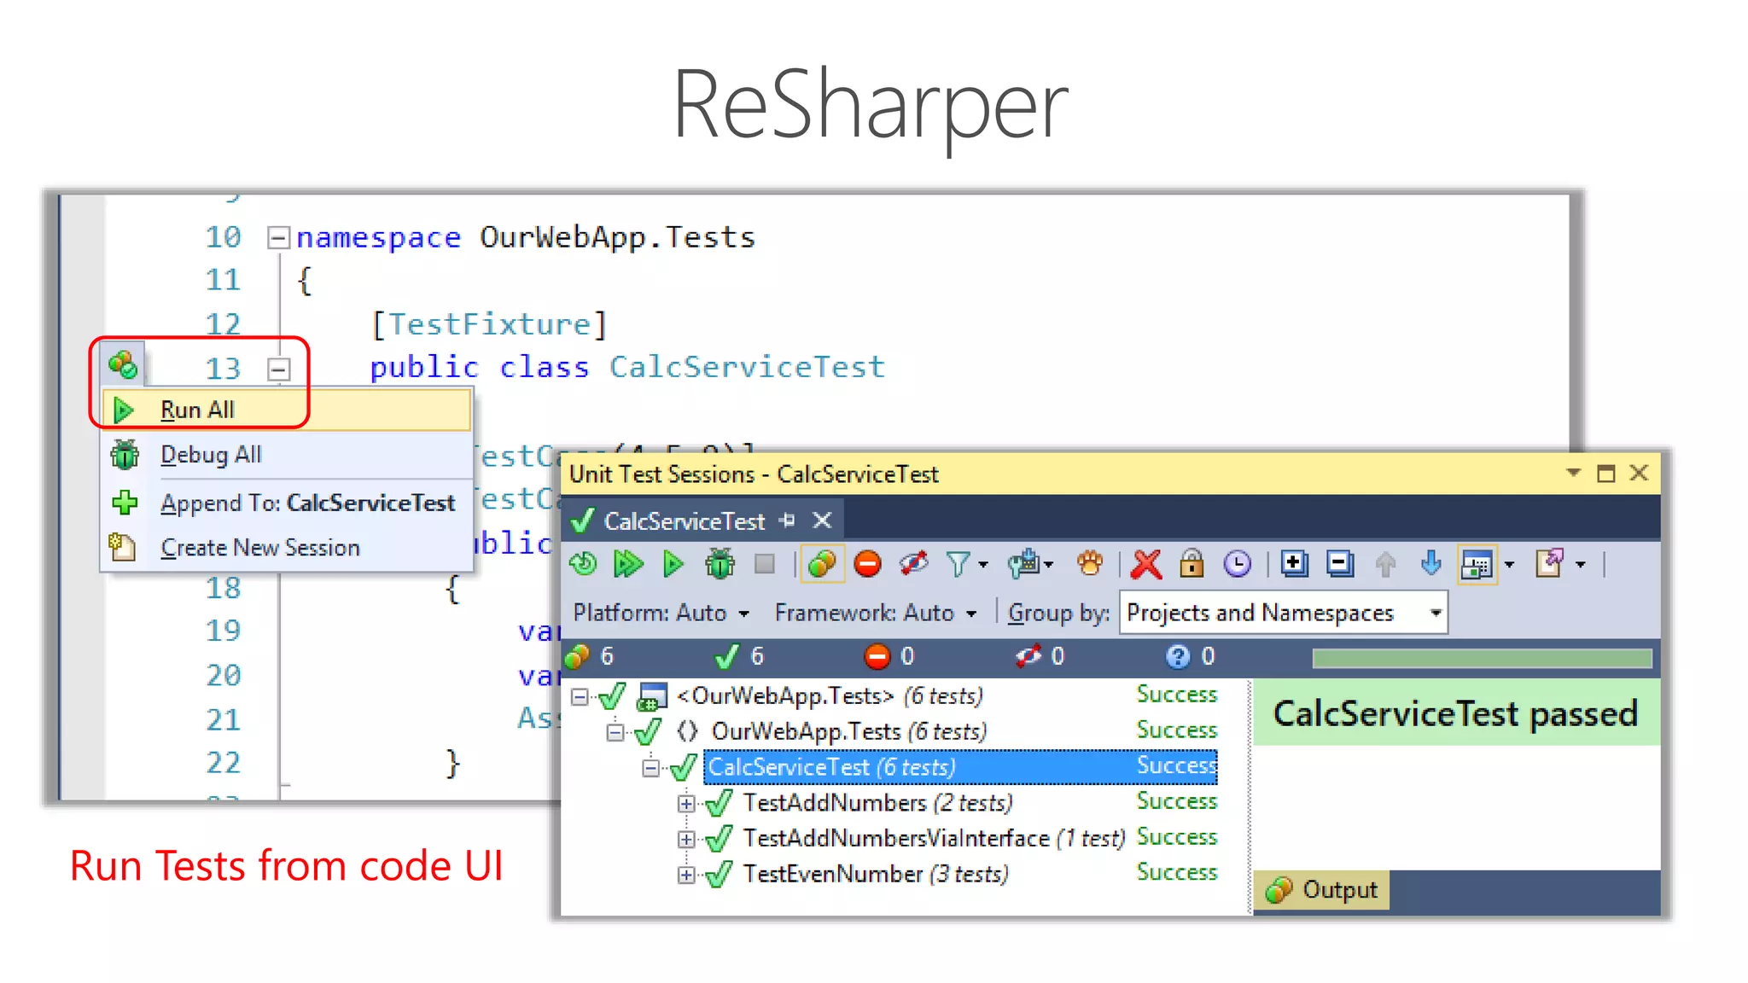Click the paw print tracking icon

pos(1090,564)
